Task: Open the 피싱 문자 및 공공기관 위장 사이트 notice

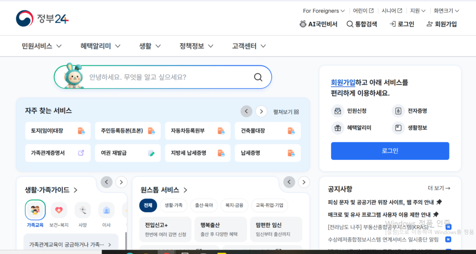Action: tap(384, 202)
